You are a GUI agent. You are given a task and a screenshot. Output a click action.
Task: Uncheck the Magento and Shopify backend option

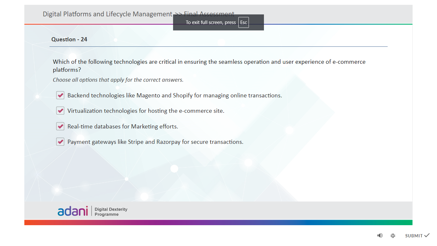60,95
